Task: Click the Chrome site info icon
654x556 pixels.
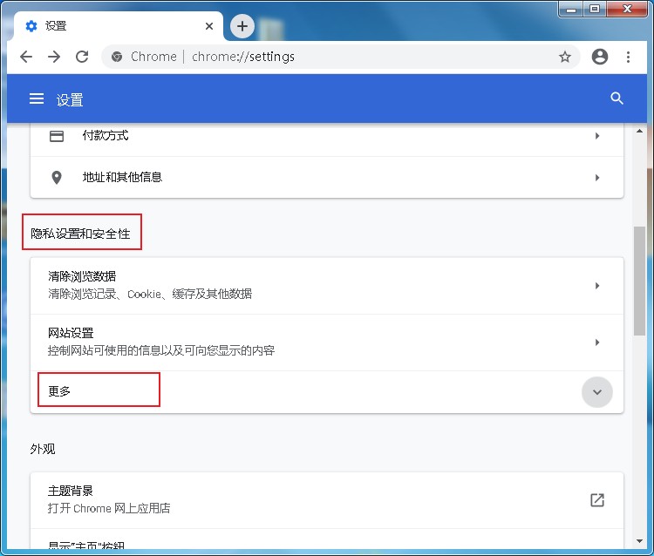Action: [117, 57]
